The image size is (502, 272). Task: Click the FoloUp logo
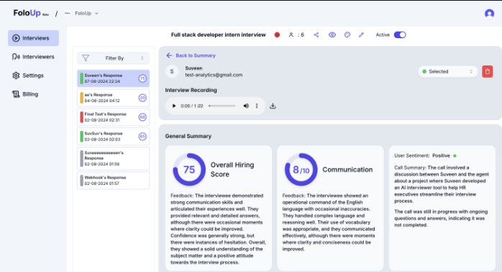tap(31, 13)
